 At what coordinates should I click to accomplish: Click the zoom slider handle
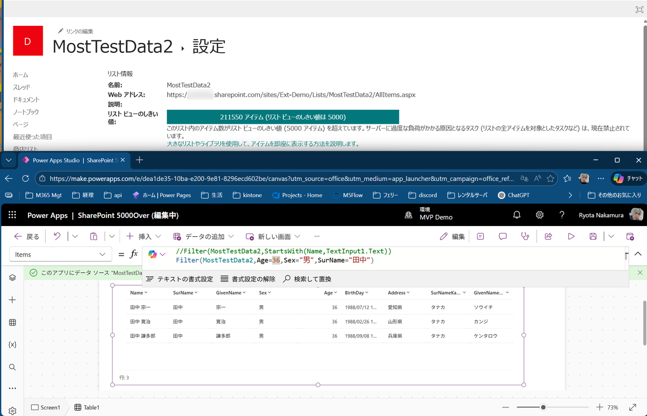click(x=543, y=407)
